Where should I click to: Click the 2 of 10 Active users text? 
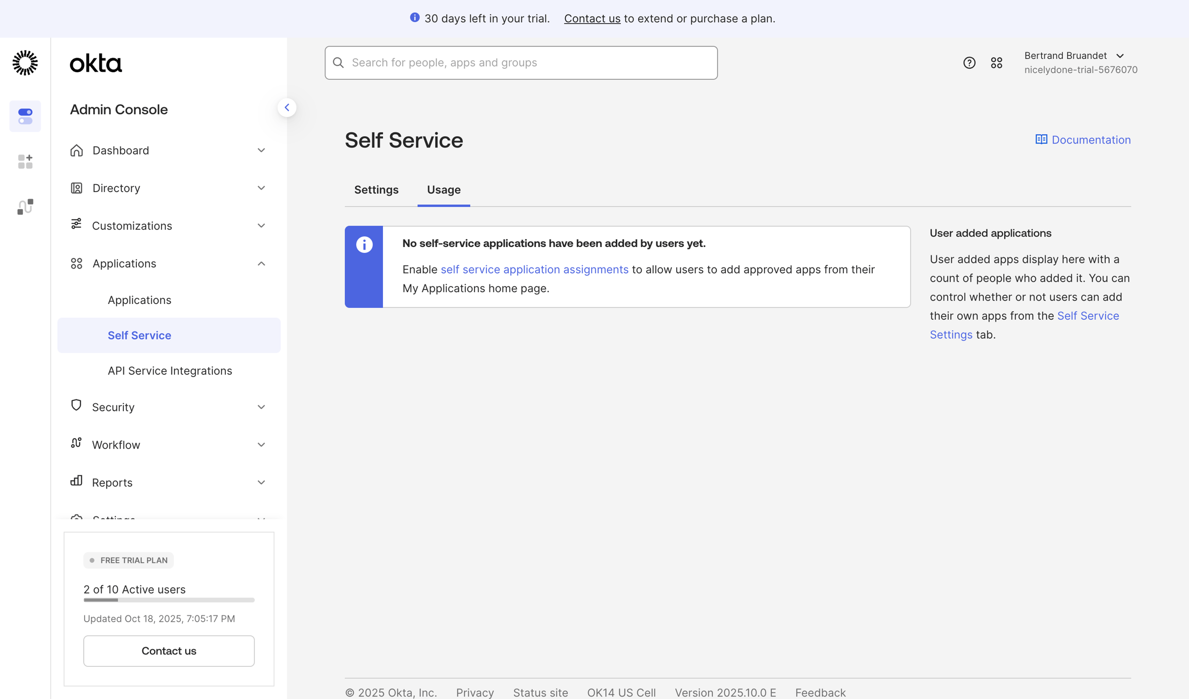pyautogui.click(x=134, y=589)
